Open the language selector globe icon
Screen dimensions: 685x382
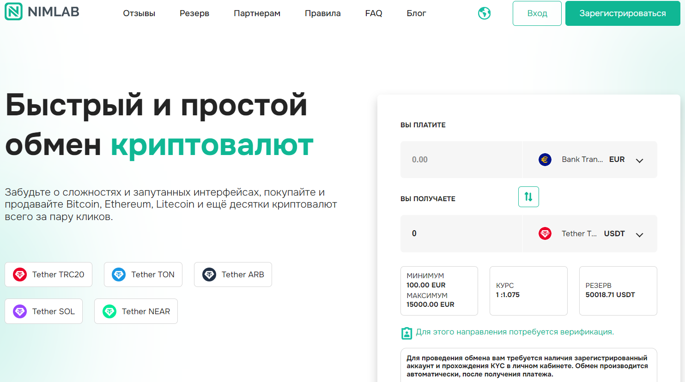[484, 13]
